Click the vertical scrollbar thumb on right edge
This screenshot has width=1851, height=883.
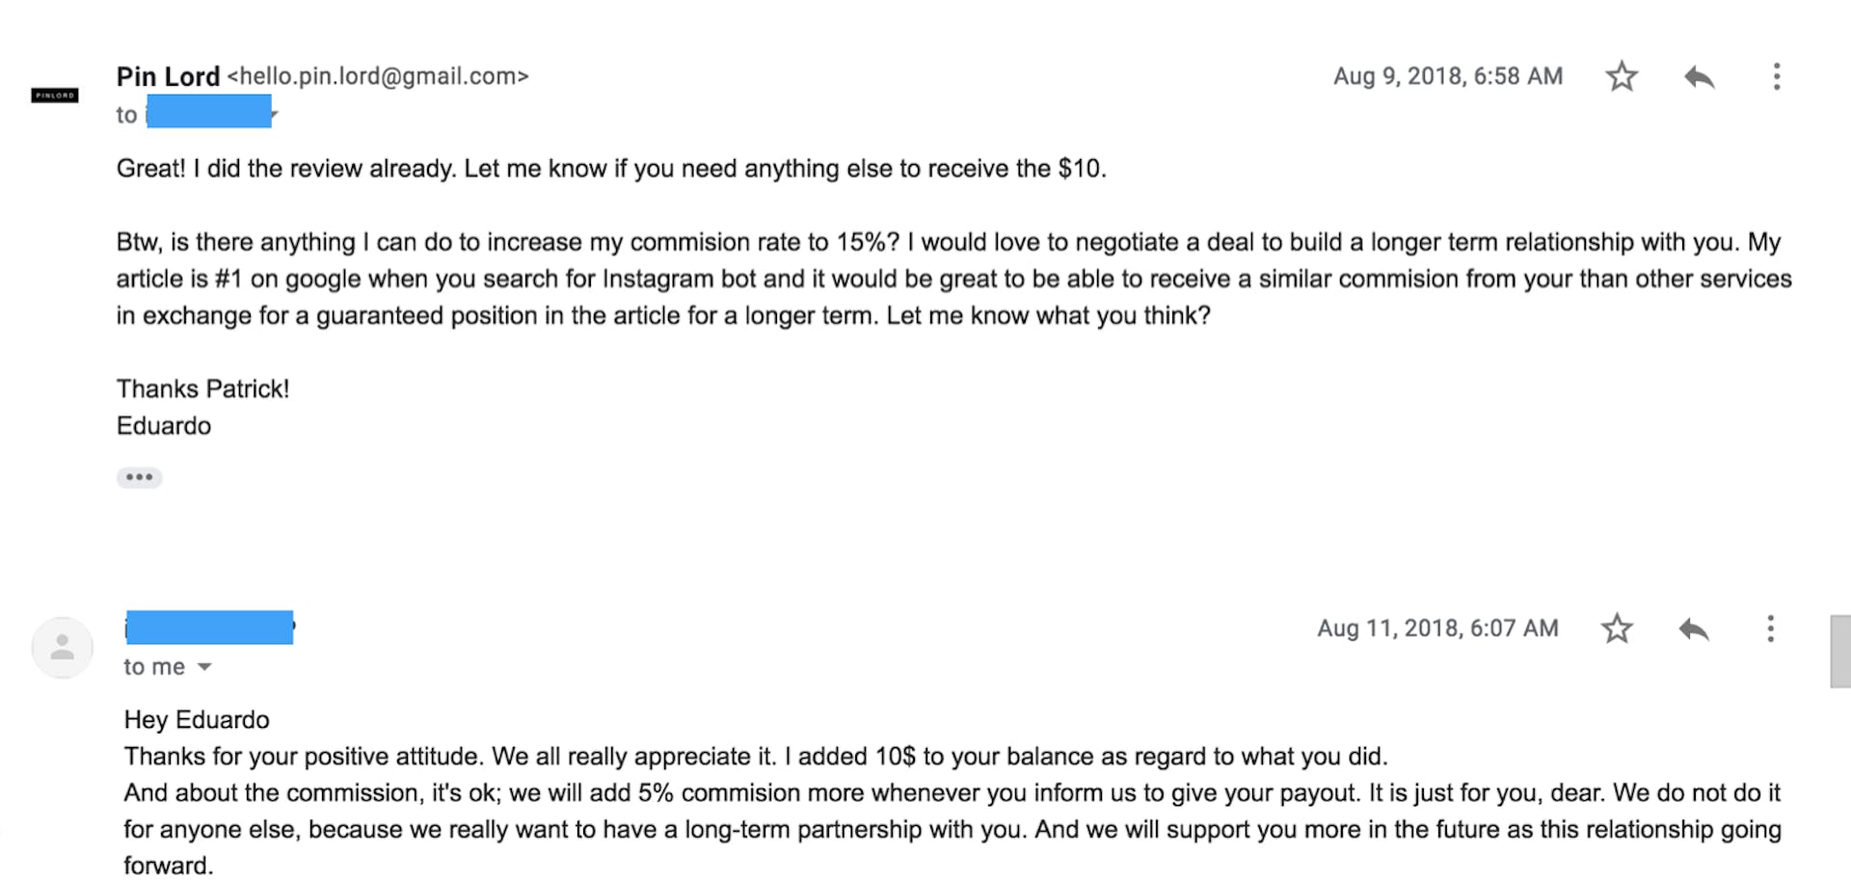click(1839, 651)
